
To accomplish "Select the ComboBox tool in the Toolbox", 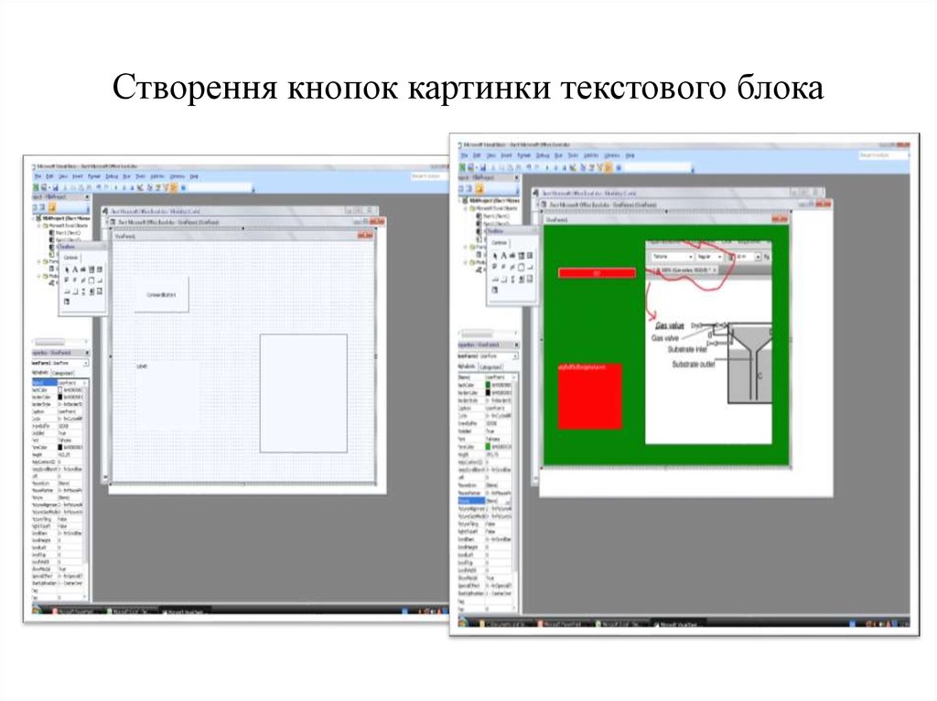I will click(x=92, y=270).
